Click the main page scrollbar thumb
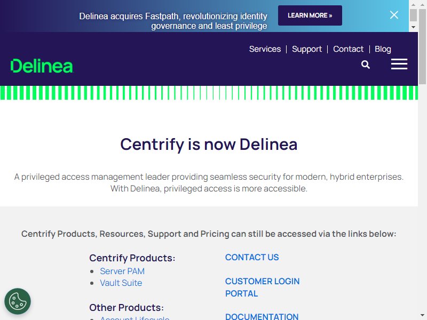 [x=422, y=46]
